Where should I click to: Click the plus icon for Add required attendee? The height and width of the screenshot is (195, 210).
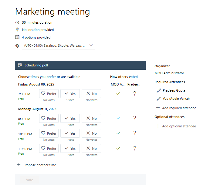pos(158,108)
